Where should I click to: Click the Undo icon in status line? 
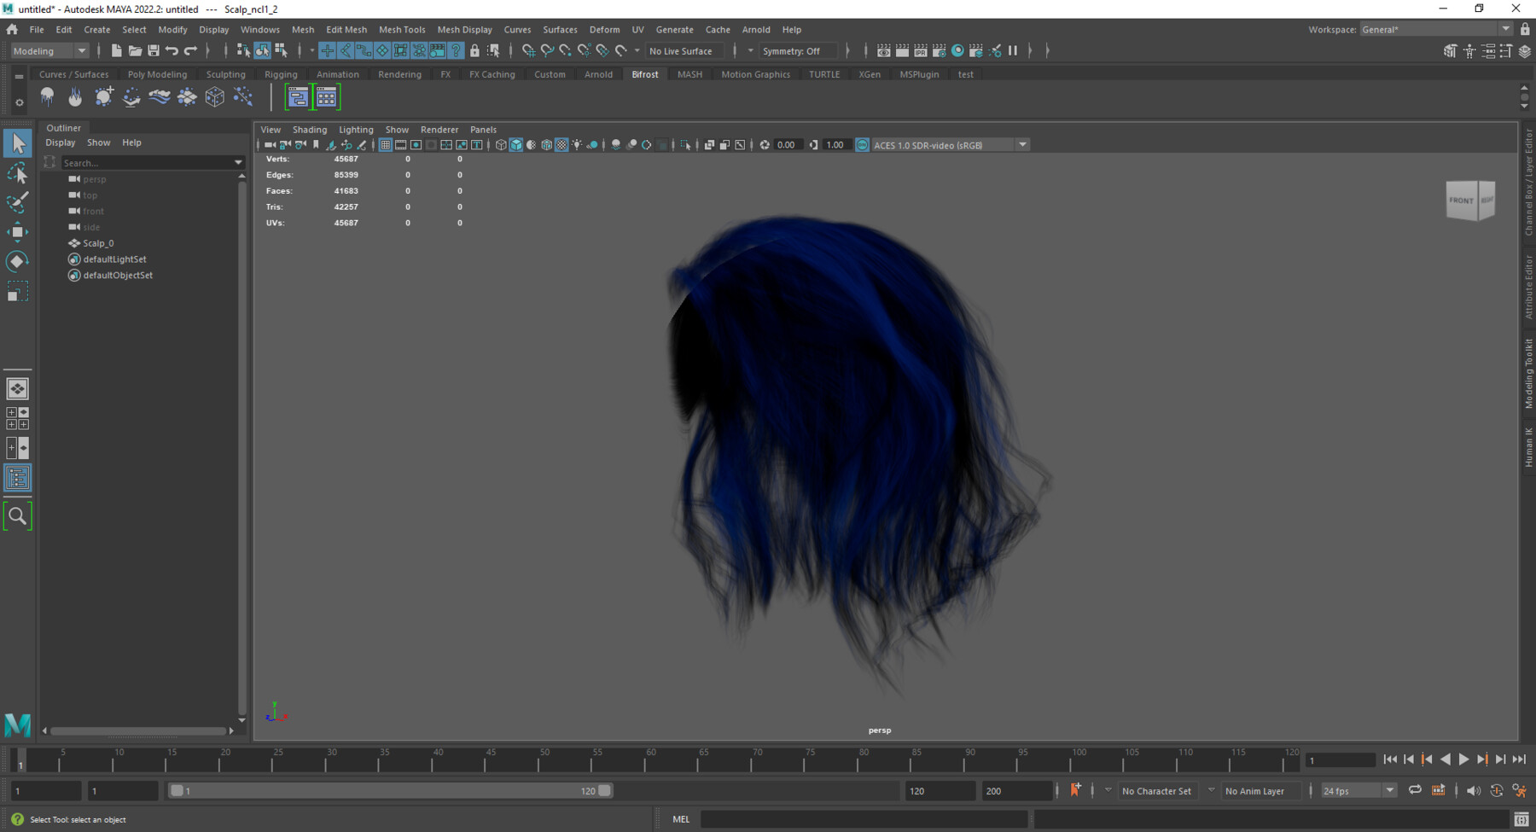pos(172,51)
